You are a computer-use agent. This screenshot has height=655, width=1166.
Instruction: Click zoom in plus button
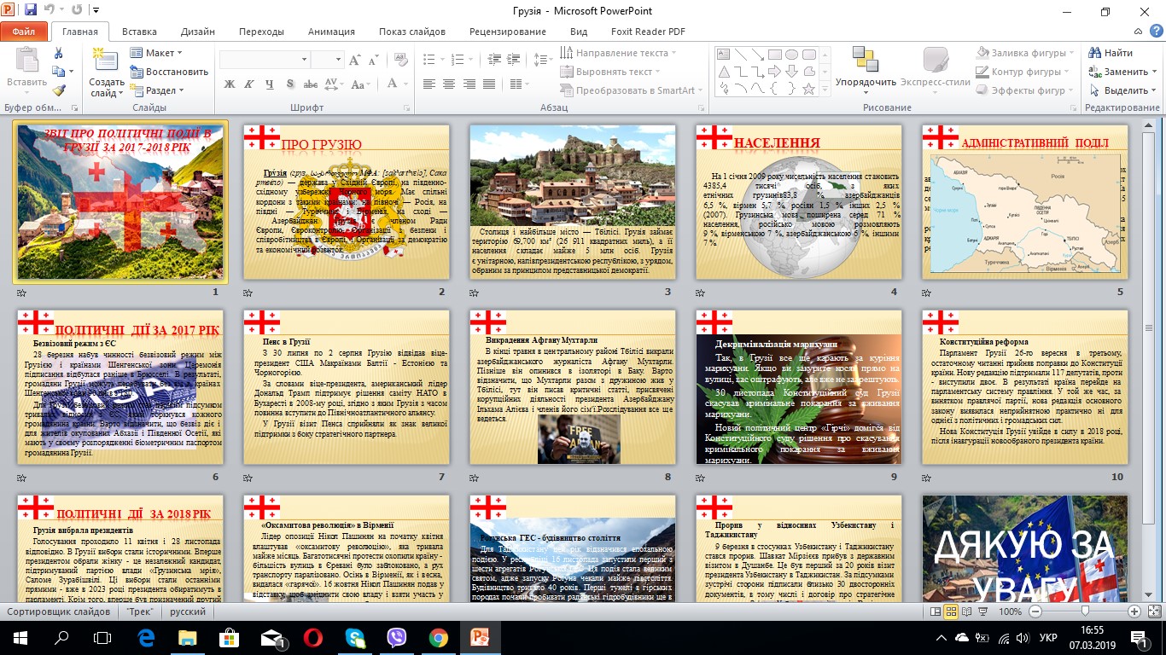[1134, 612]
